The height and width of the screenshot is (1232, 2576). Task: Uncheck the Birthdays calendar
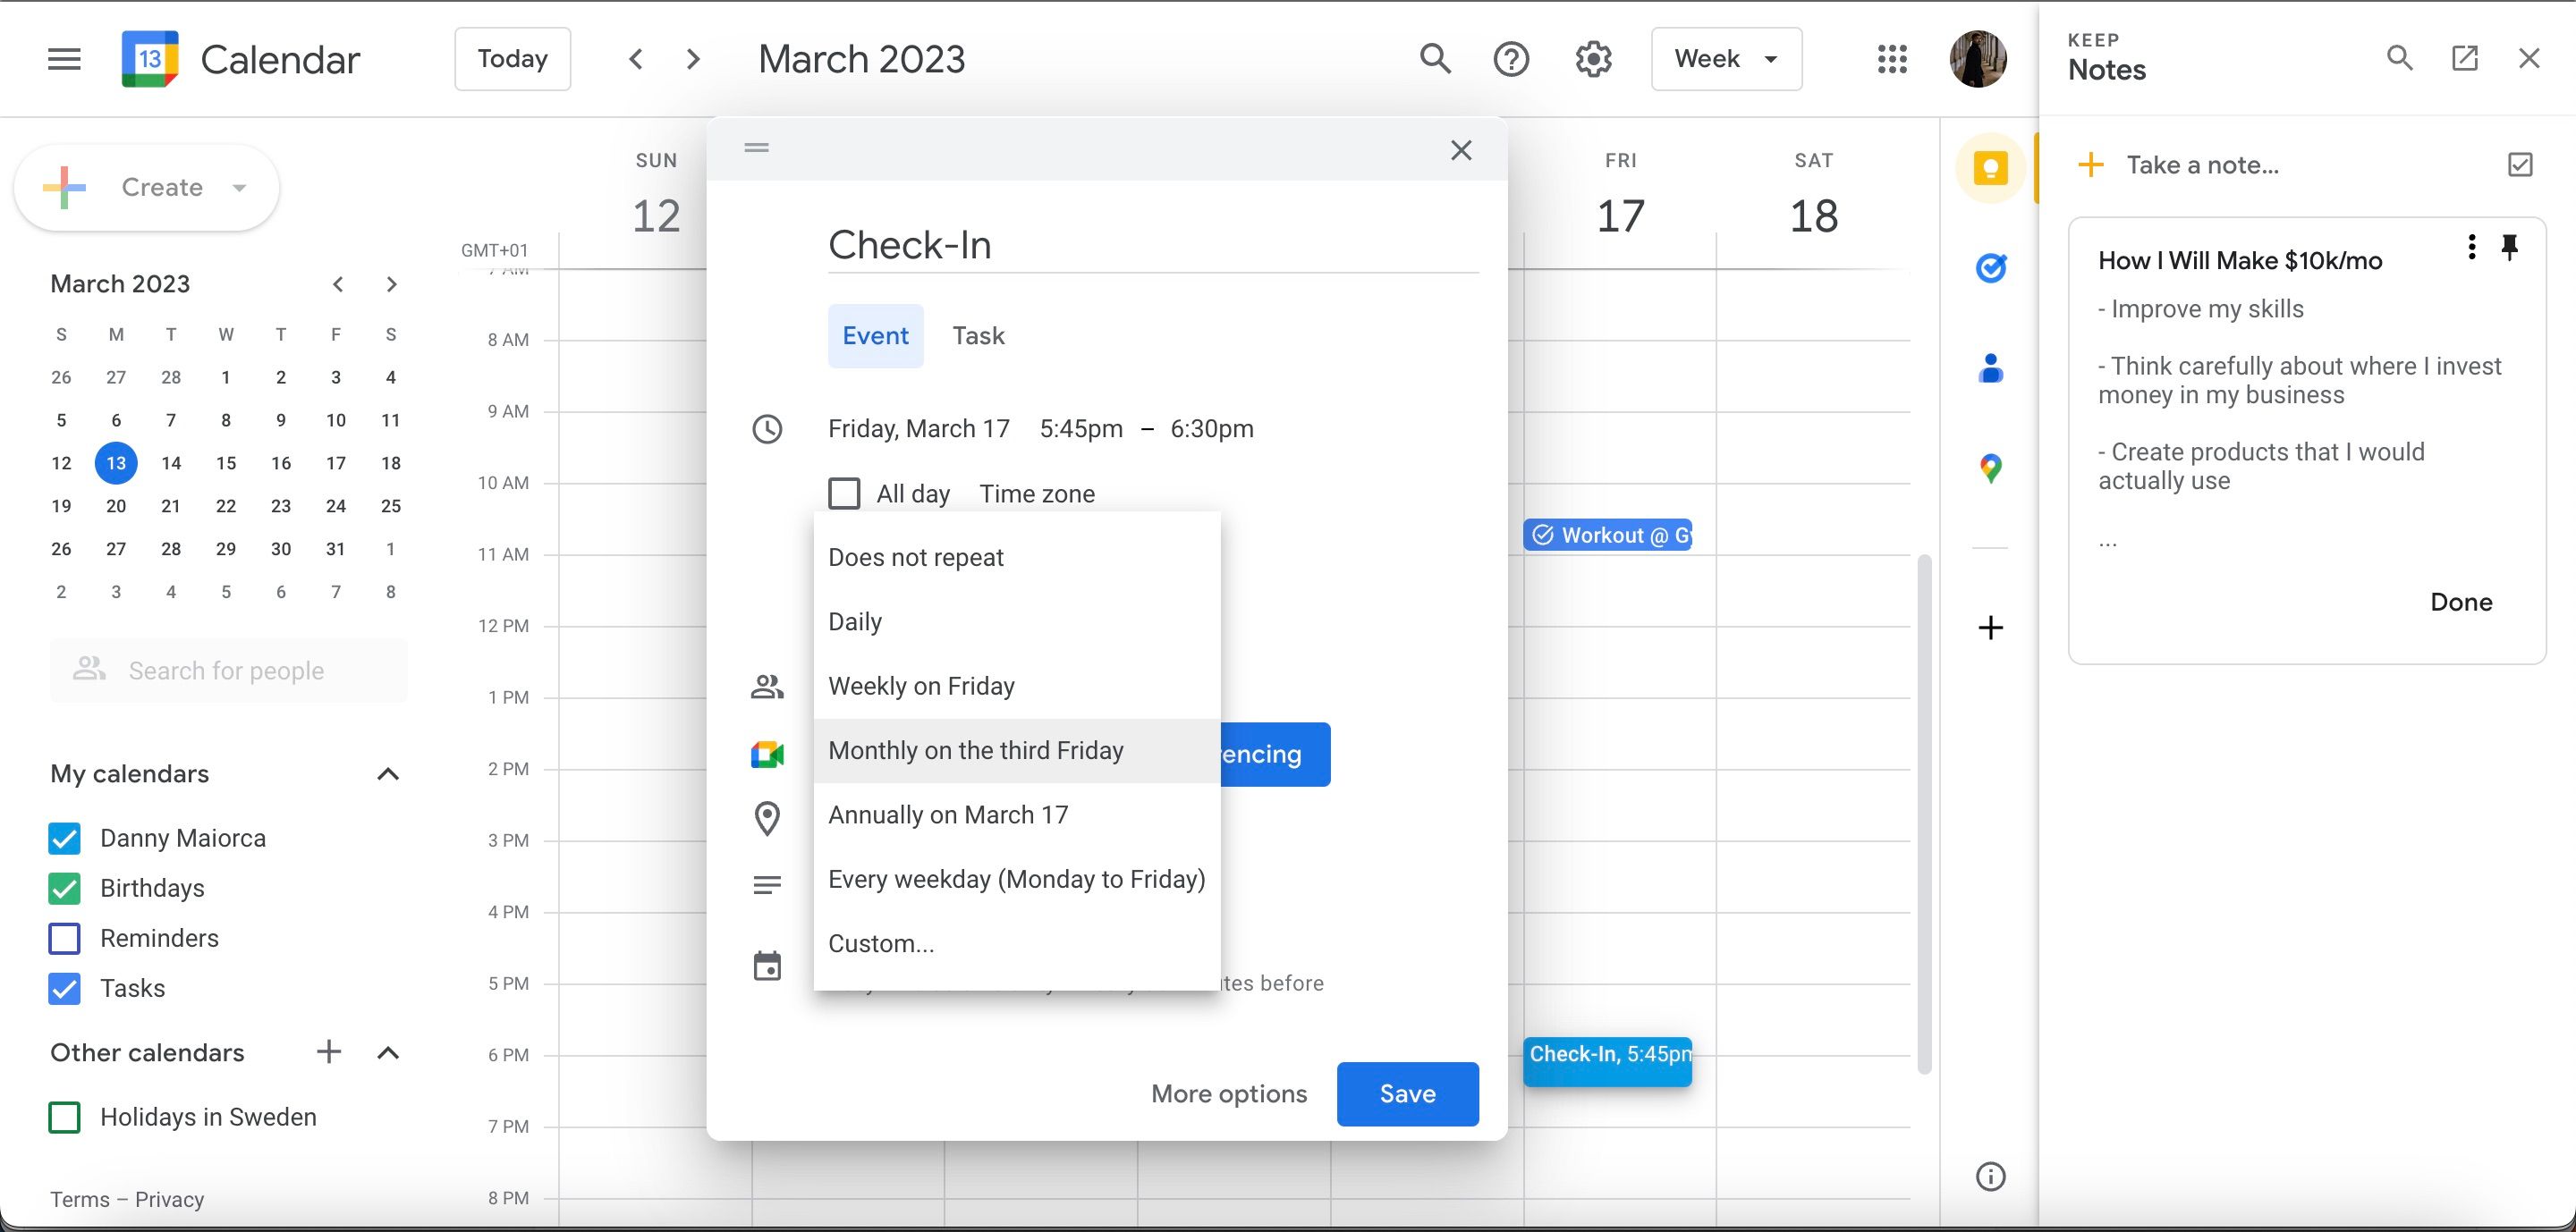pyautogui.click(x=64, y=889)
